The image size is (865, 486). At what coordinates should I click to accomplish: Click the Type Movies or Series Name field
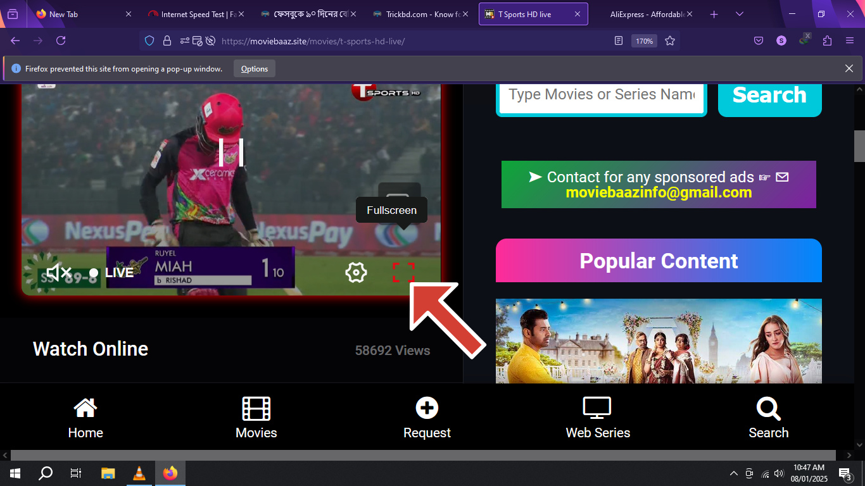coord(601,95)
